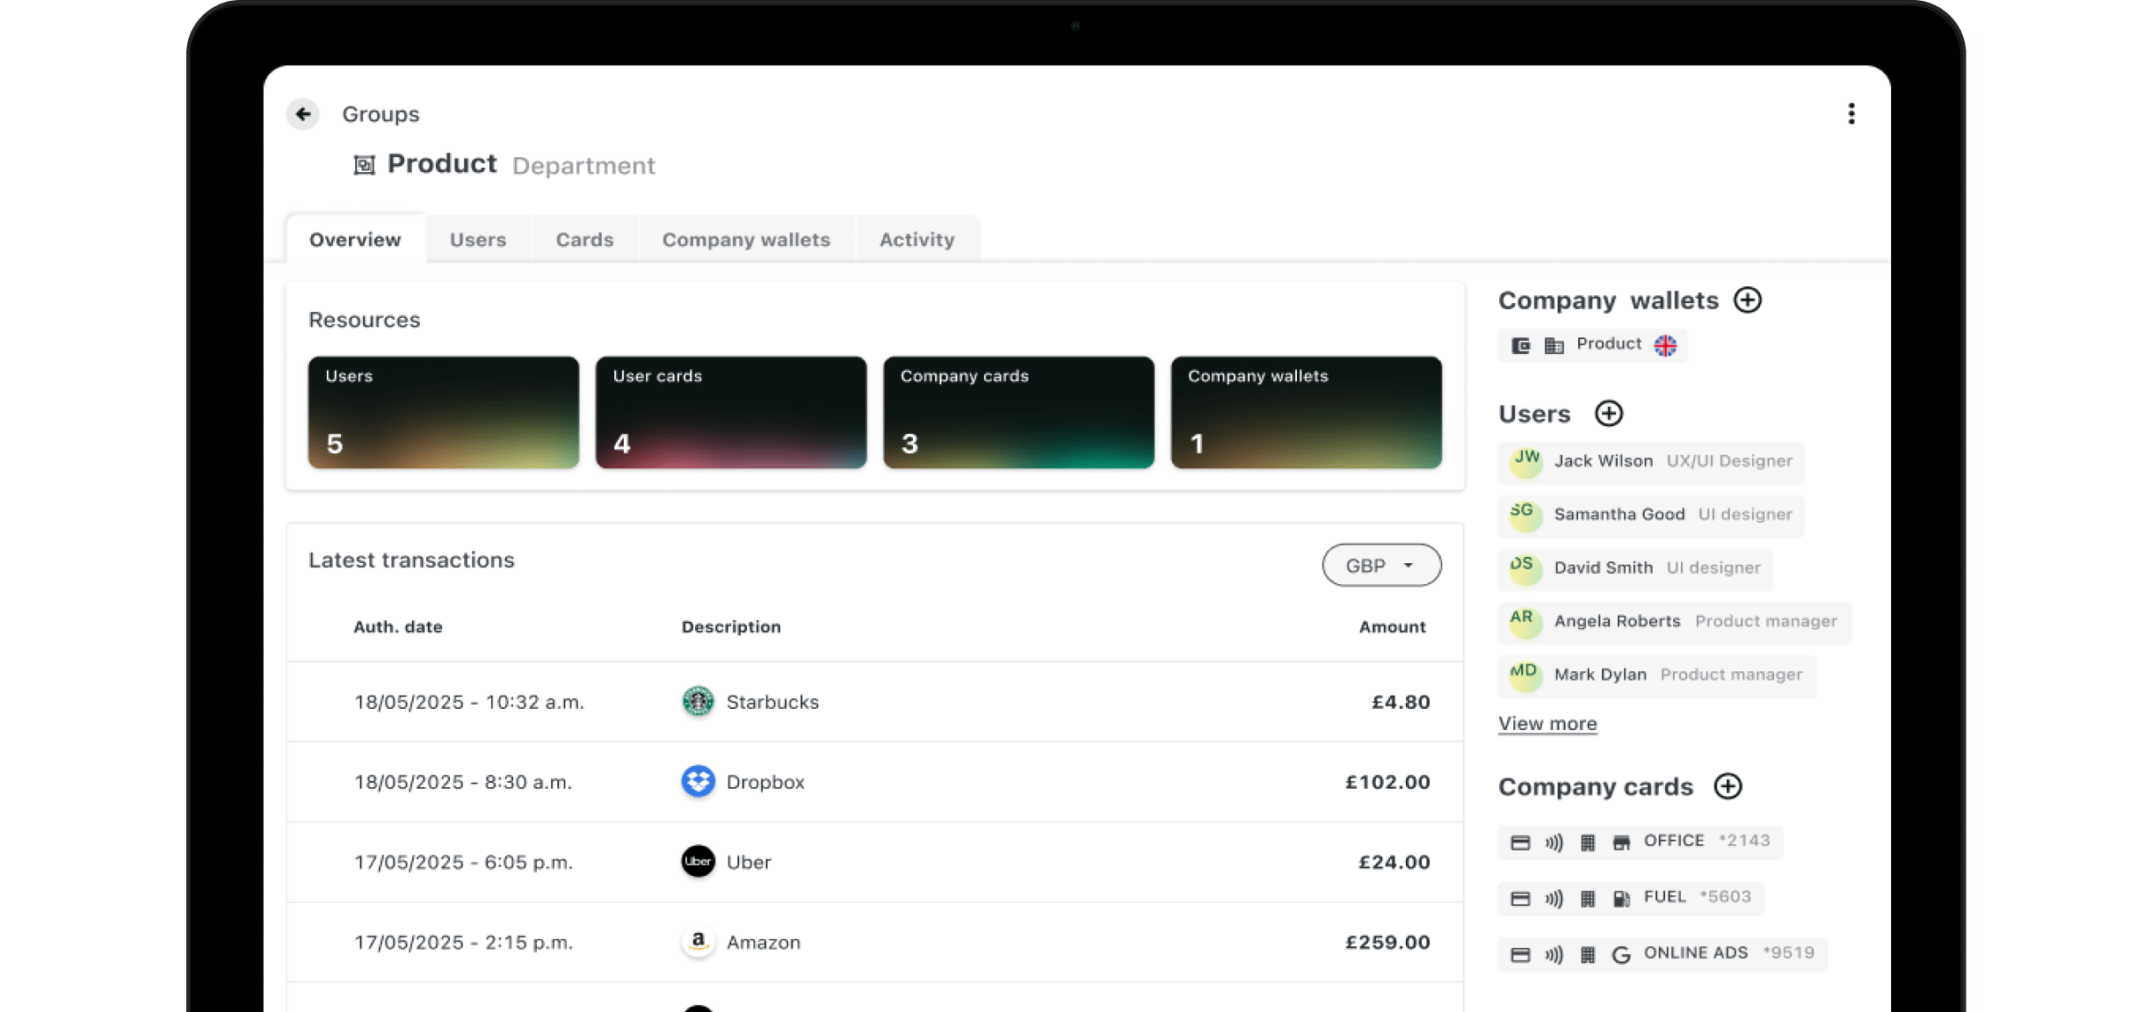Viewport: 2137px width, 1012px height.
Task: Click the storefront icon on OFFICE card
Action: tap(1621, 843)
